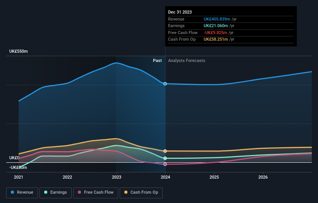Click the Free Cash Flow tooltip row label
The width and height of the screenshot is (318, 203).
click(x=183, y=33)
